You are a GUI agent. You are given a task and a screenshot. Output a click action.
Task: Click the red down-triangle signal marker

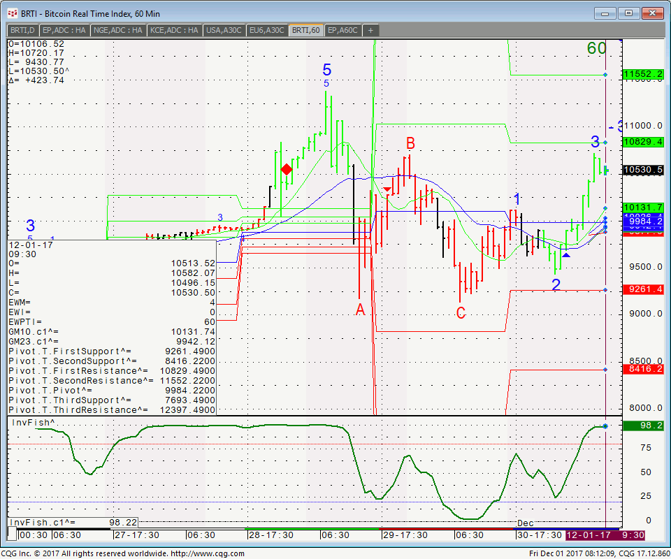click(x=387, y=189)
